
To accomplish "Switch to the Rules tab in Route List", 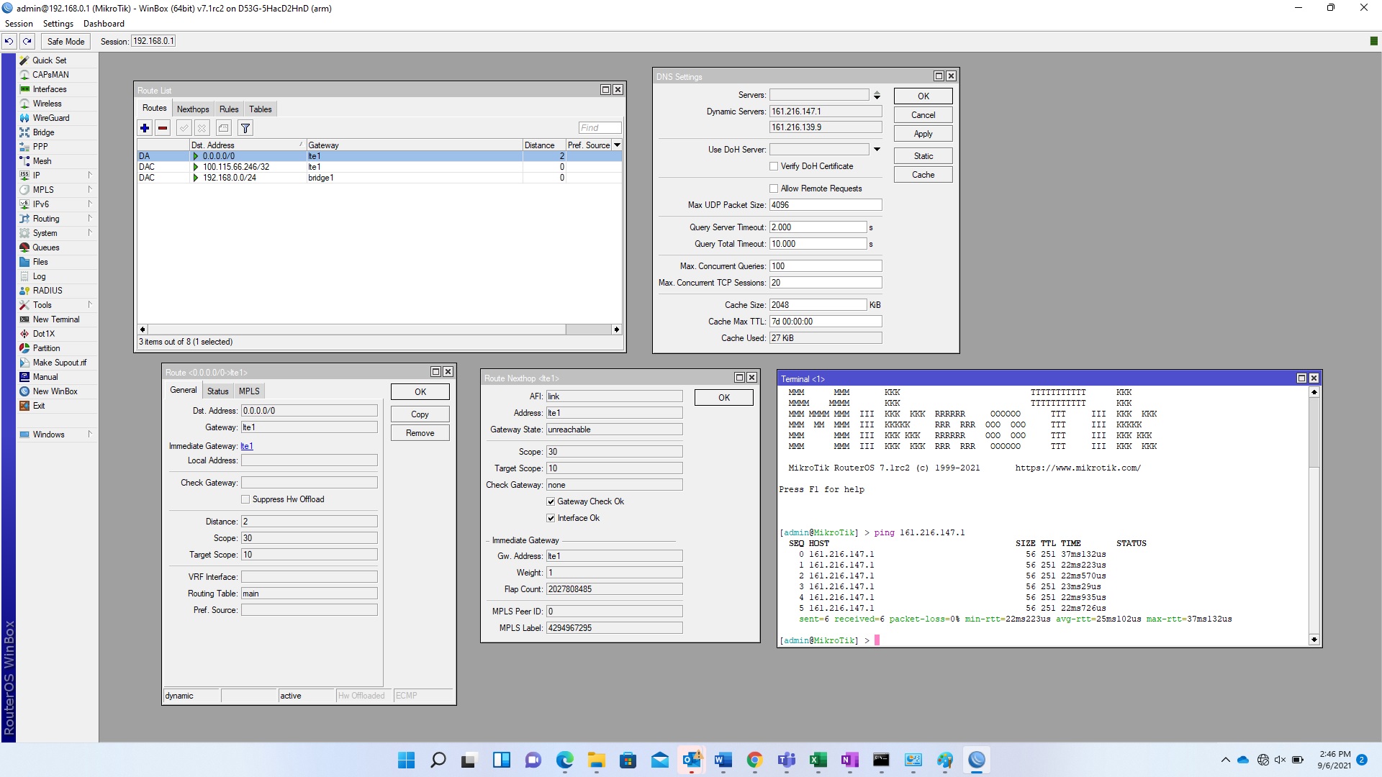I will (x=229, y=109).
